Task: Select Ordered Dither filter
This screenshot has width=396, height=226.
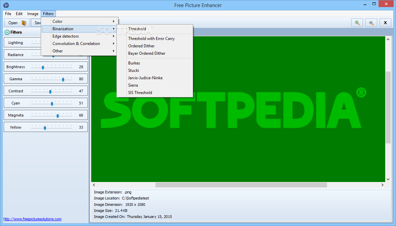Action: [155, 46]
